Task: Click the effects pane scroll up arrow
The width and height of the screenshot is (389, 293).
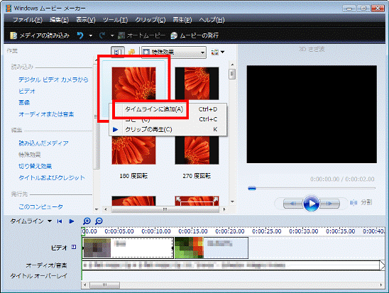Action: coord(232,65)
